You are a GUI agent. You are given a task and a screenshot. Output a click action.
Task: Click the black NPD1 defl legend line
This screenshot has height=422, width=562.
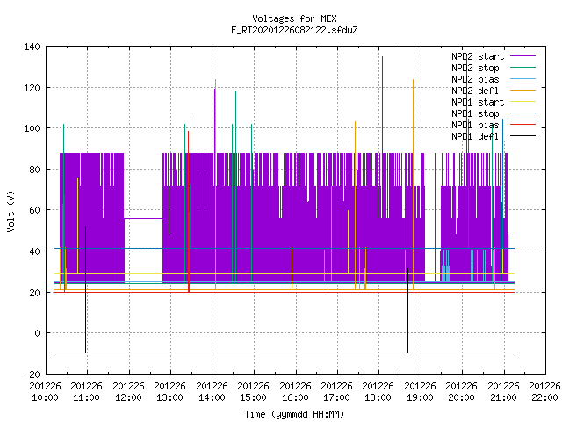pos(522,136)
